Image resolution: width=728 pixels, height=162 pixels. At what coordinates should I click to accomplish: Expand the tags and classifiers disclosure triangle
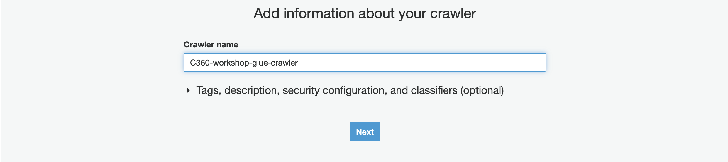click(x=188, y=90)
